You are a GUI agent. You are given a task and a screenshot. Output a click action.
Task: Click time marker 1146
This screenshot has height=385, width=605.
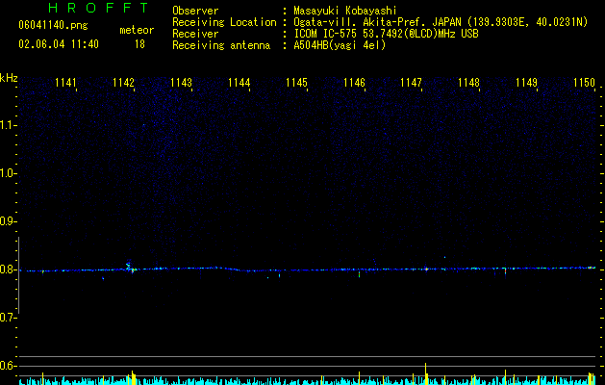(354, 83)
